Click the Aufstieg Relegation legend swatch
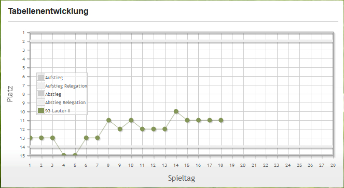The image size is (344, 188). 41,85
